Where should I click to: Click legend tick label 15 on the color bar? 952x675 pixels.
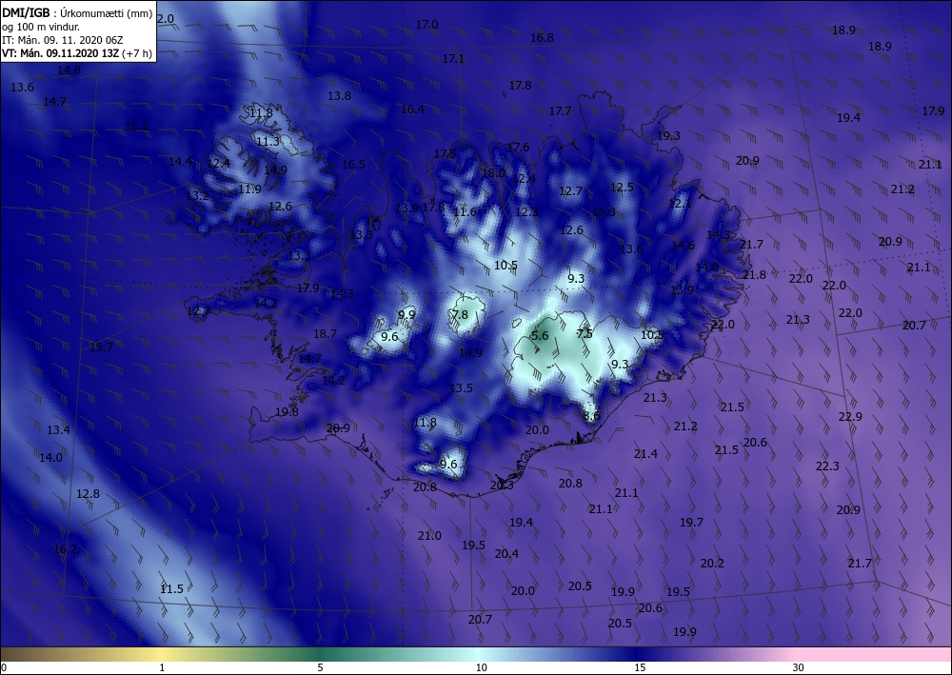pyautogui.click(x=640, y=667)
